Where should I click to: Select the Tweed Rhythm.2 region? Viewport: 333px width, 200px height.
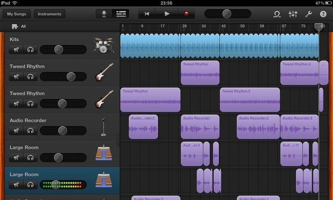[x=250, y=100]
